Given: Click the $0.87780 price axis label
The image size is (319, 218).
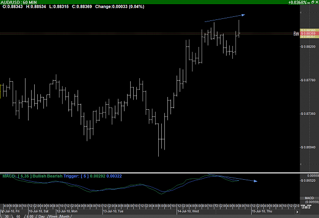Looking at the screenshot, I should pyautogui.click(x=308, y=80).
